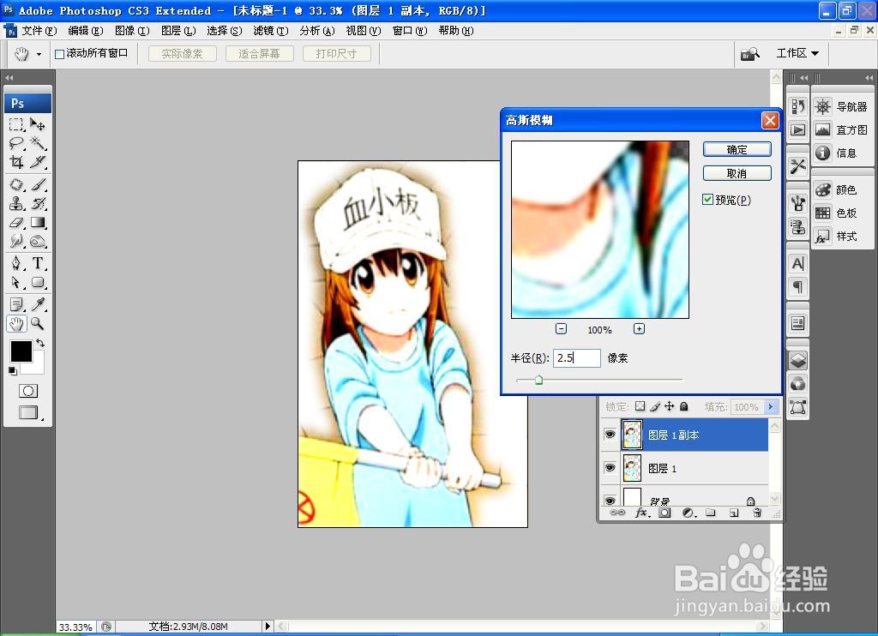Viewport: 878px width, 636px height.
Task: Collapse the toolbox panel arrows
Action: 9,78
